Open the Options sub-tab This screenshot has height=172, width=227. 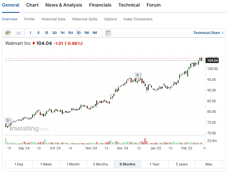click(110, 19)
